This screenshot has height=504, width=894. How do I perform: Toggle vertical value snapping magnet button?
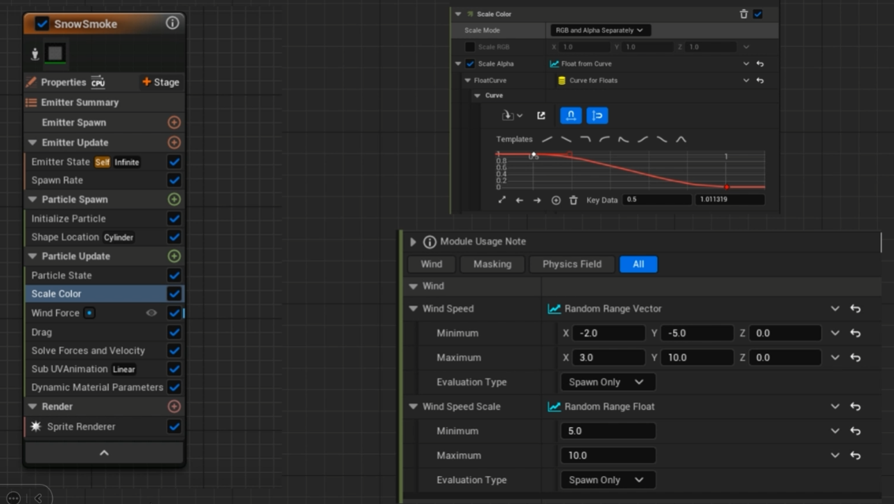point(597,116)
